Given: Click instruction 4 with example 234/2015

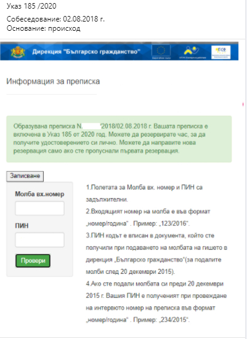Looking at the screenshot, I should tap(156, 301).
